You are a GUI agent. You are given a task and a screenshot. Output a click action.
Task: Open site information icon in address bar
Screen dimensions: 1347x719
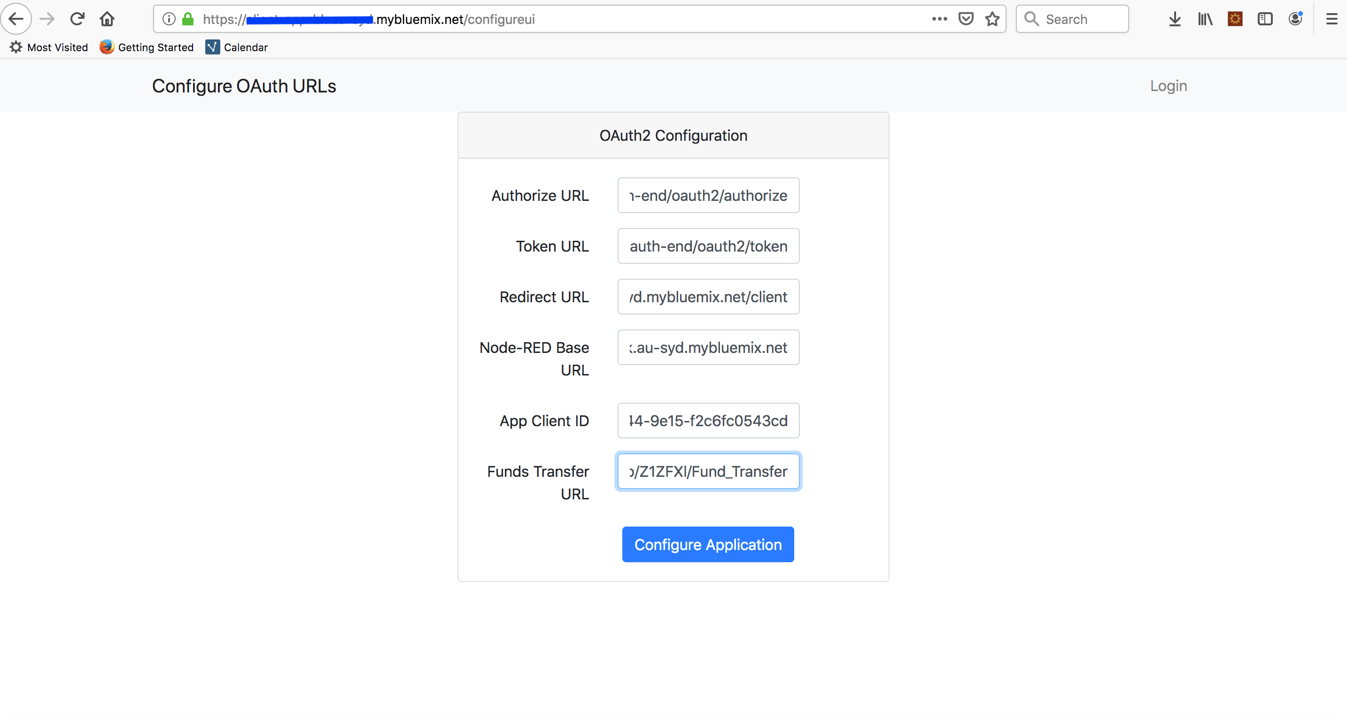168,19
